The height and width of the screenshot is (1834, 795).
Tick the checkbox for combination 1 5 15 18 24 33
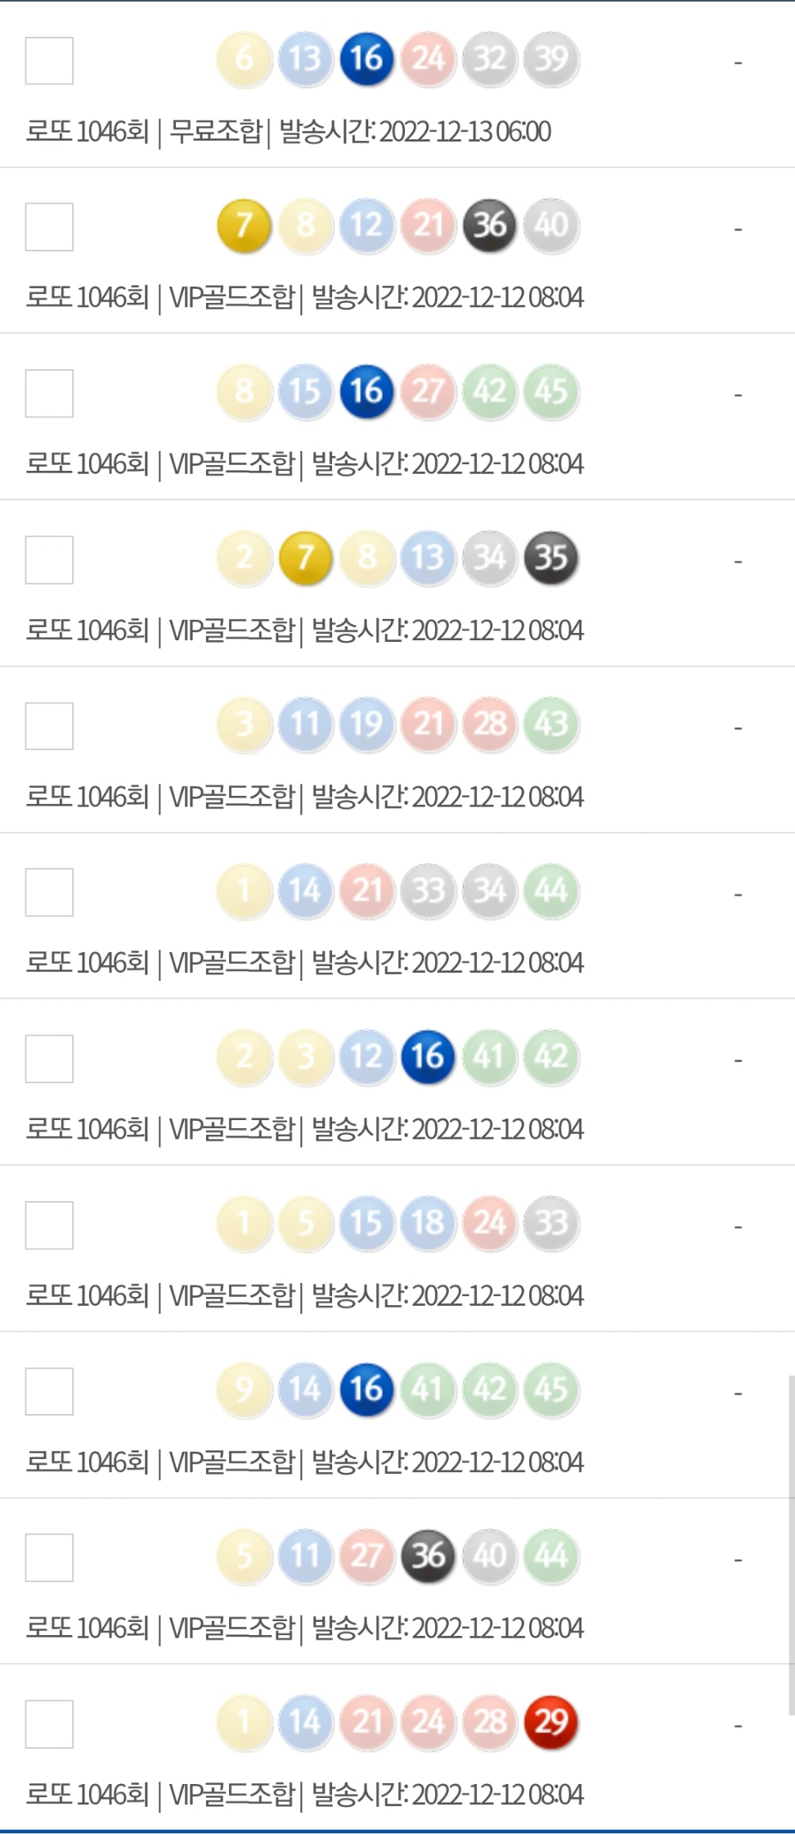click(x=49, y=1226)
